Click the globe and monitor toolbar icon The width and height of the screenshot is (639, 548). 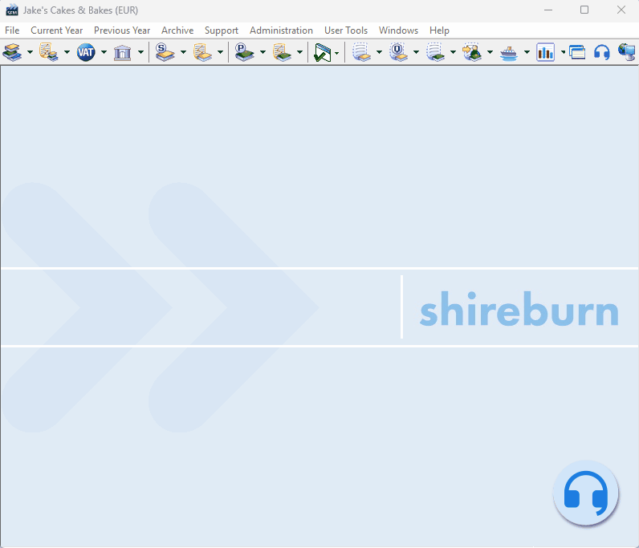[x=626, y=52]
